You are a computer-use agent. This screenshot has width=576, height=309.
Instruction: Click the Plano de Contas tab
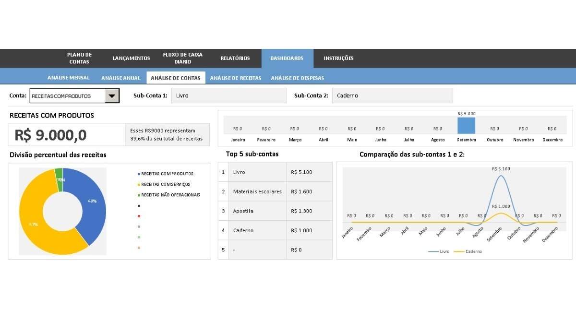coord(79,58)
